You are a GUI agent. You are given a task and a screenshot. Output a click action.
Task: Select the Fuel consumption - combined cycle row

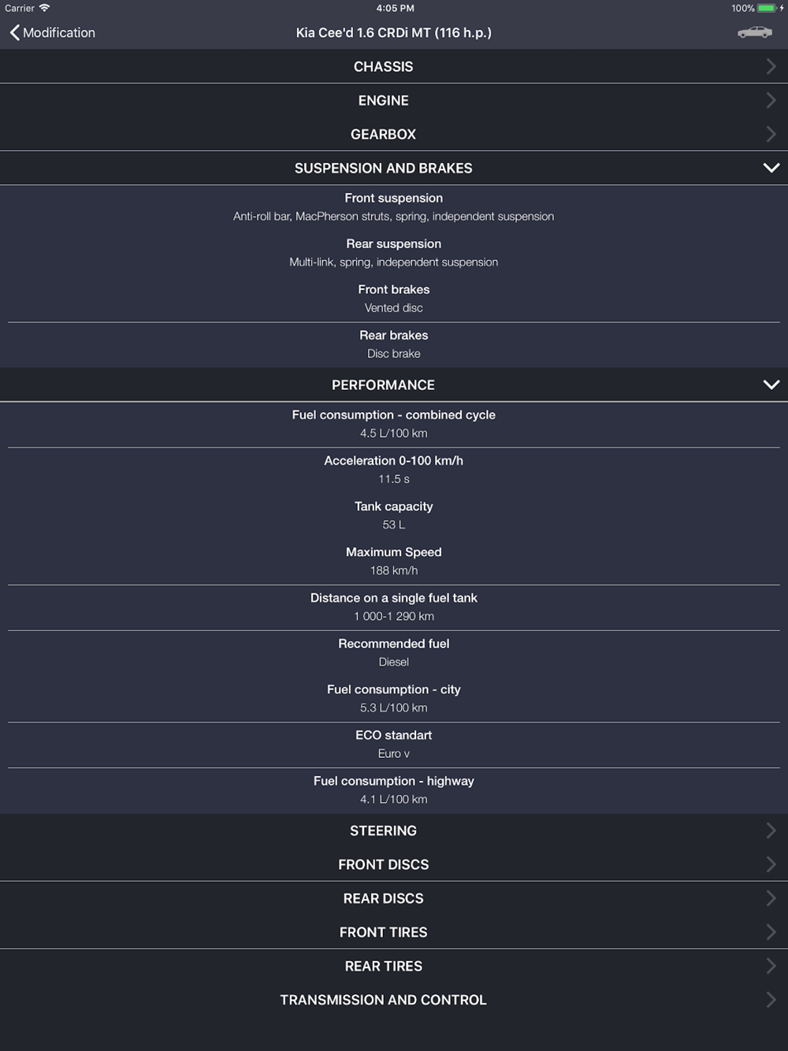[x=394, y=424]
